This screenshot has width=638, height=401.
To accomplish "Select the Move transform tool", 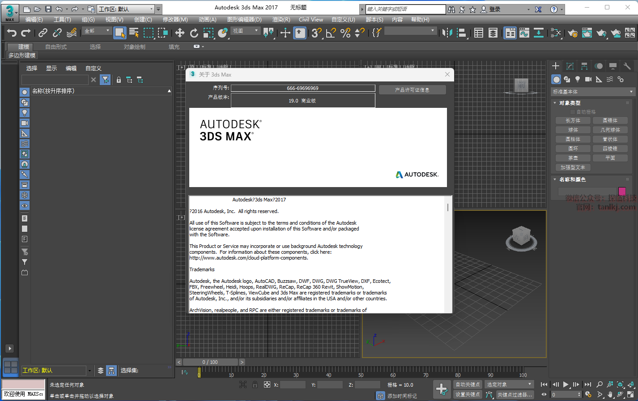I will click(x=179, y=33).
